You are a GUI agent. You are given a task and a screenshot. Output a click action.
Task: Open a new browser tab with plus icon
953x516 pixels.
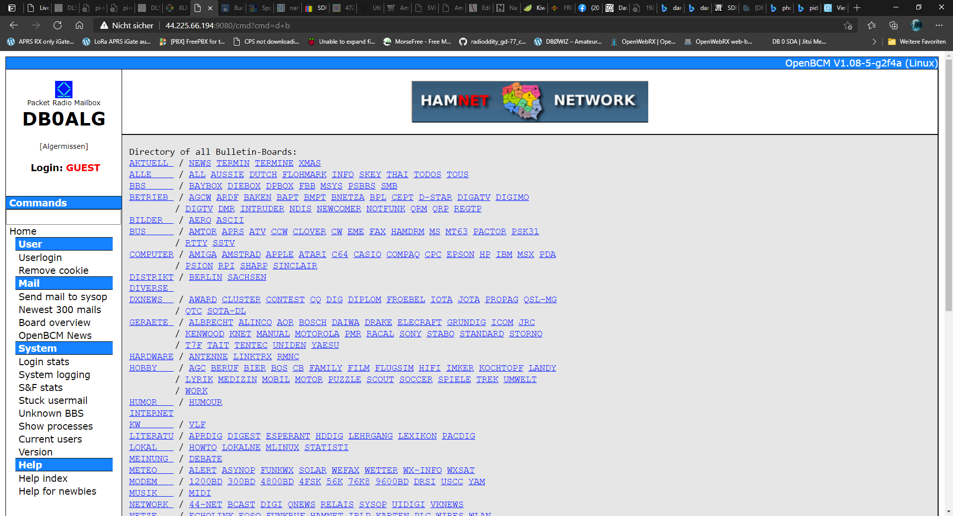click(857, 8)
